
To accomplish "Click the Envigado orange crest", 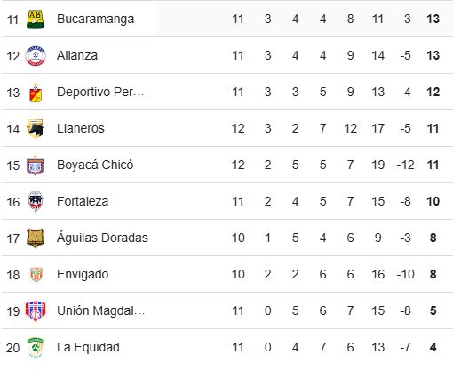I will tap(36, 275).
